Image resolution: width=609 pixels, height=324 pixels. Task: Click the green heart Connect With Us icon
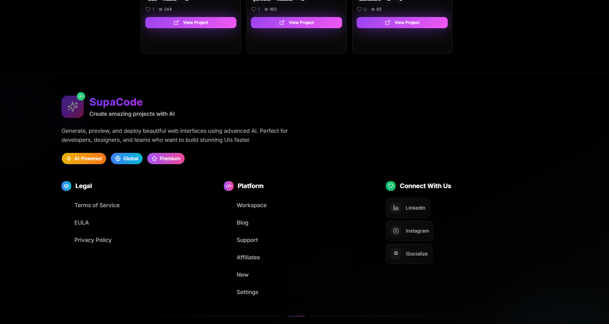[391, 186]
